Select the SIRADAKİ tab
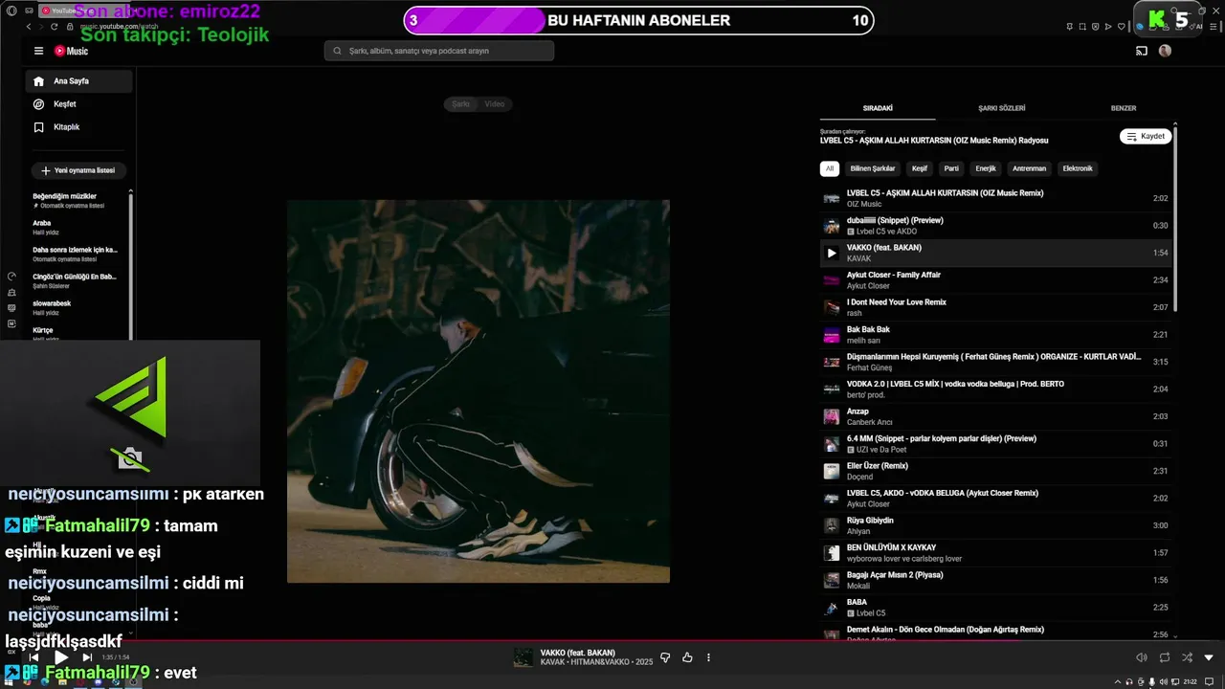 tap(878, 108)
